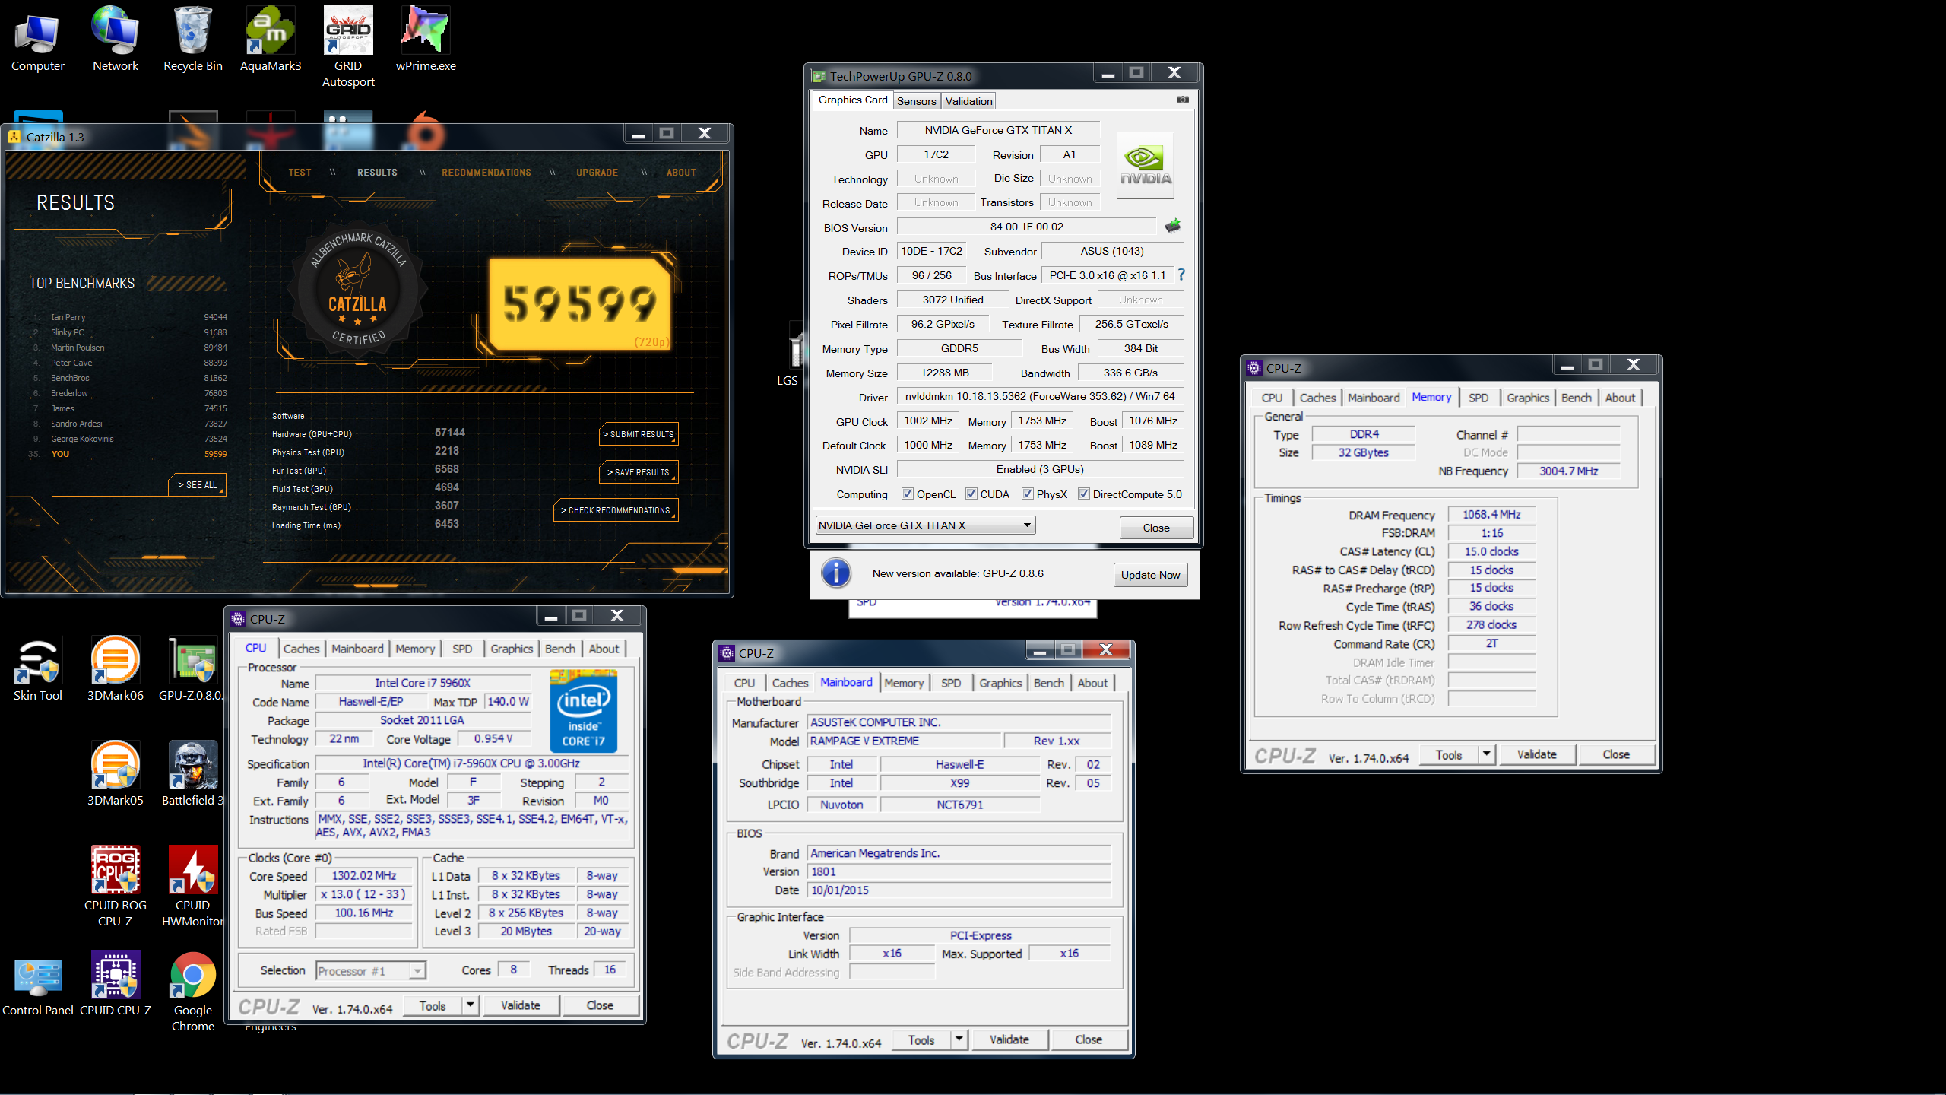Expand Tools arrow in CPU-Z Mainboard window

(x=959, y=1039)
